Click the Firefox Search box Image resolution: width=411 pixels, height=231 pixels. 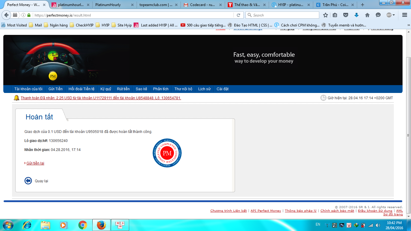(283, 15)
